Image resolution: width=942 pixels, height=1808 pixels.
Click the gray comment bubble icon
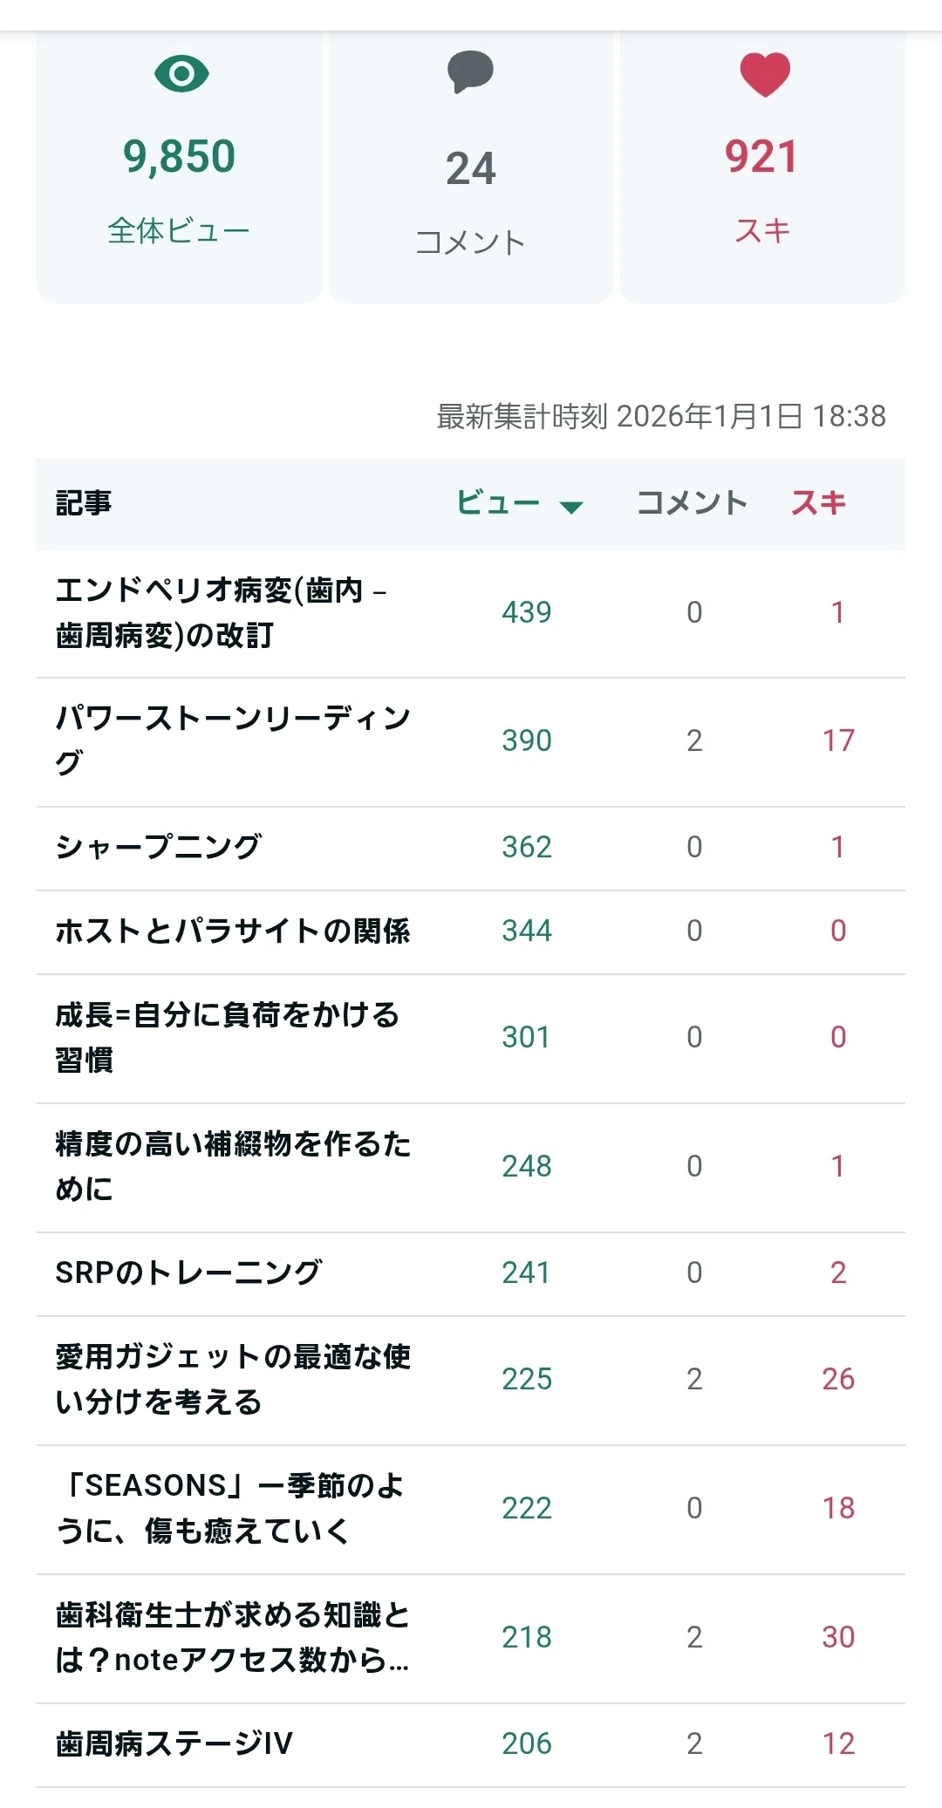[x=471, y=72]
